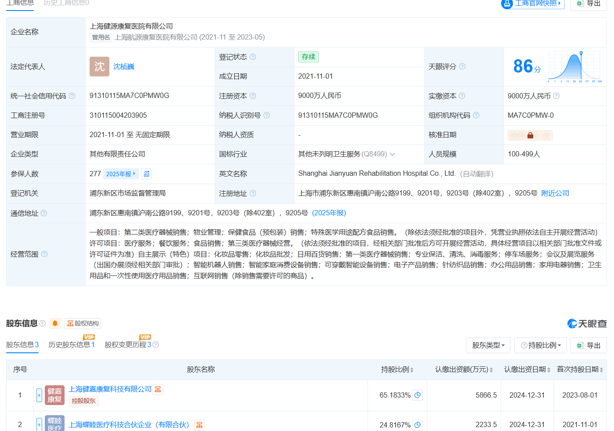Show help for 经营范围

click(x=44, y=254)
